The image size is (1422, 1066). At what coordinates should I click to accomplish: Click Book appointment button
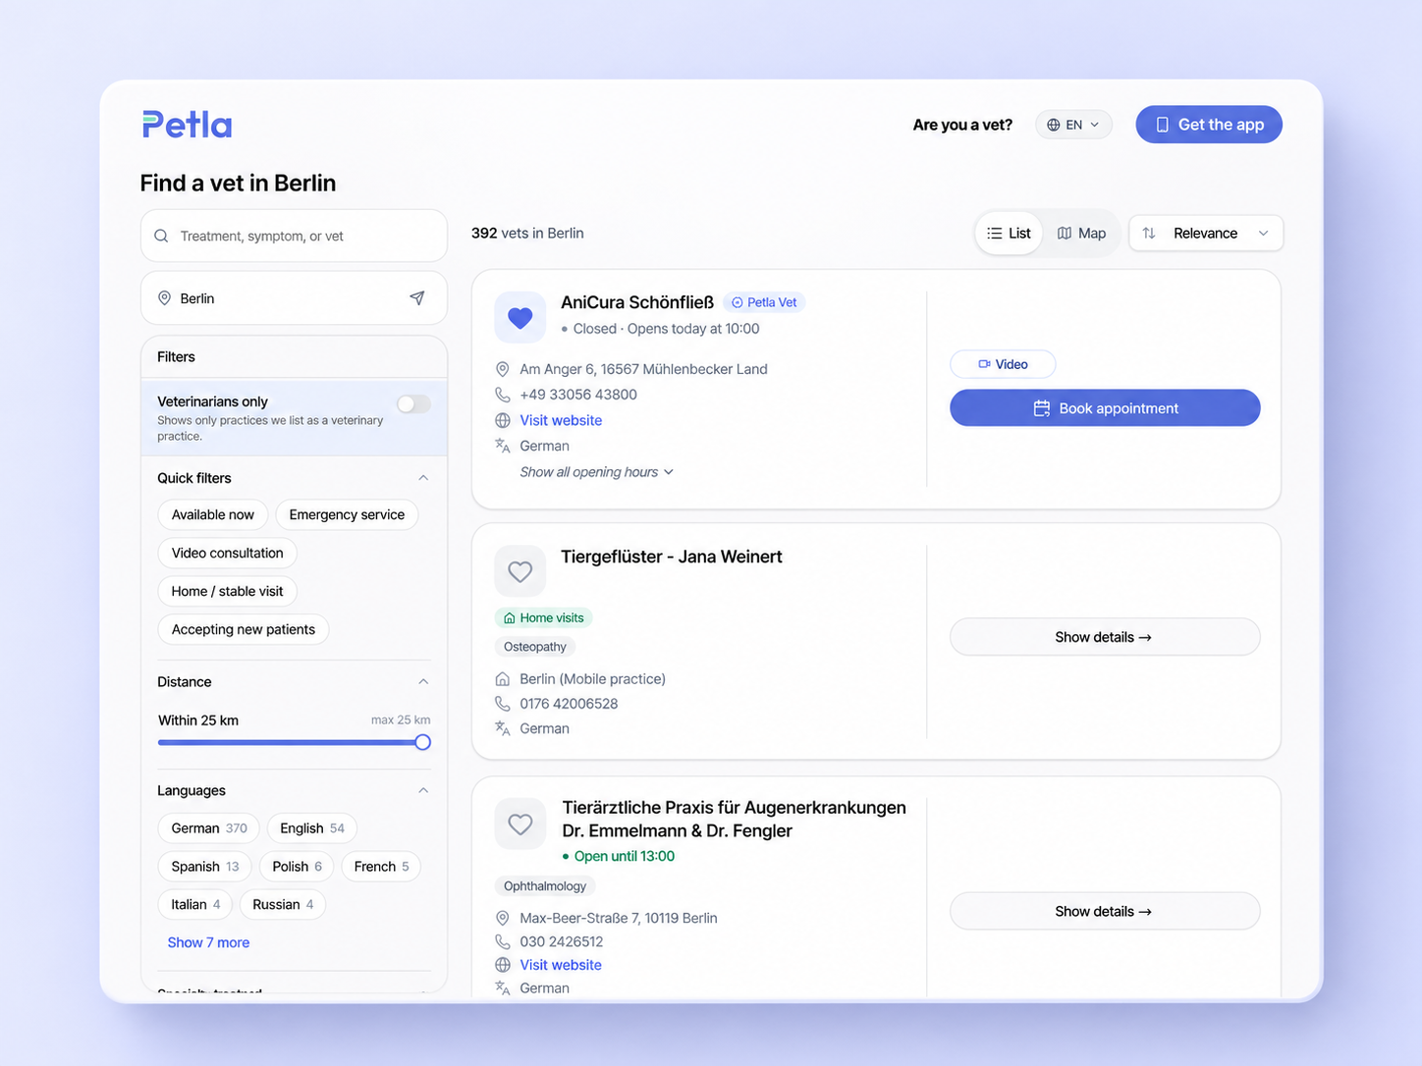(1105, 408)
